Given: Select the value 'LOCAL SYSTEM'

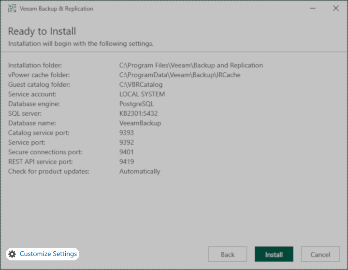Looking at the screenshot, I should (x=142, y=94).
